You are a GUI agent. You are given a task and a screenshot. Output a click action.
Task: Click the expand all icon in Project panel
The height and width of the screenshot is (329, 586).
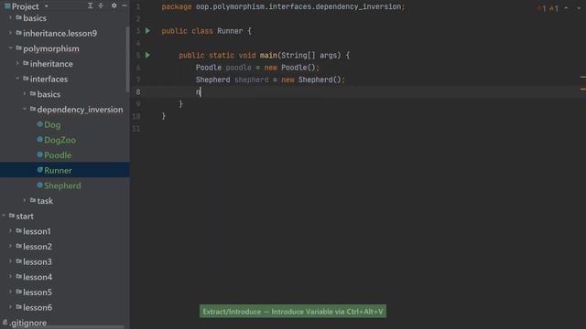point(90,5)
